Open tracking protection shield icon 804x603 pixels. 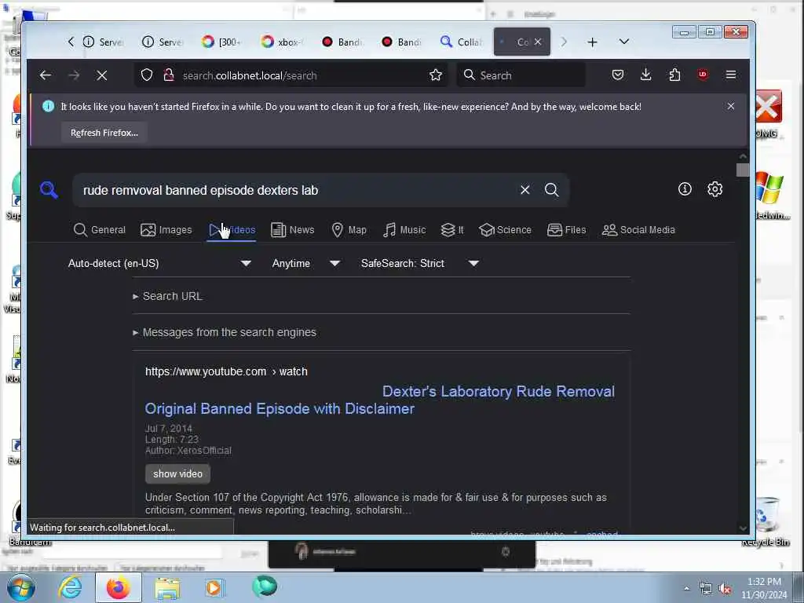pos(147,75)
